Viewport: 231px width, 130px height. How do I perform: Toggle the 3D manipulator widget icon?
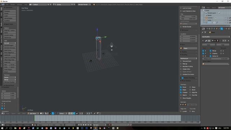point(50,113)
